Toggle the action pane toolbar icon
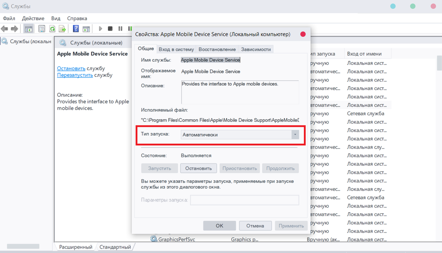442x253 pixels. click(86, 29)
